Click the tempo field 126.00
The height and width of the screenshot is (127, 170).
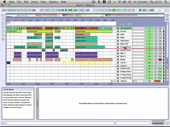pyautogui.click(x=11, y=10)
